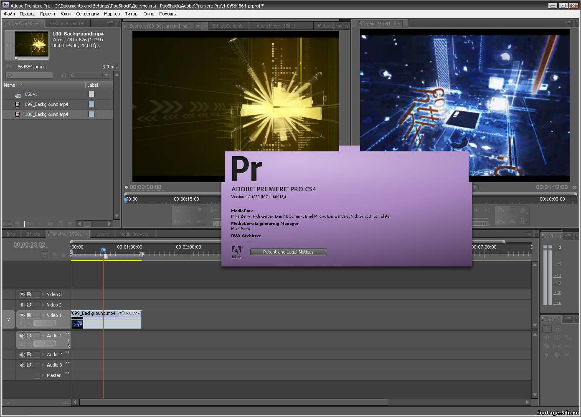Toggle Video 2 track output eye
Viewport: 581px width, 417px height.
point(22,304)
